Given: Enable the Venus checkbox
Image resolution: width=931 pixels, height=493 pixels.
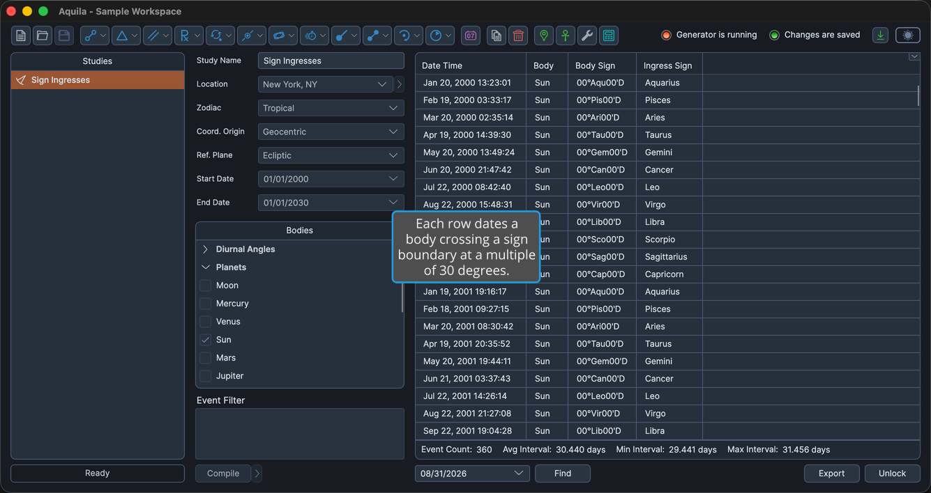Looking at the screenshot, I should point(206,322).
